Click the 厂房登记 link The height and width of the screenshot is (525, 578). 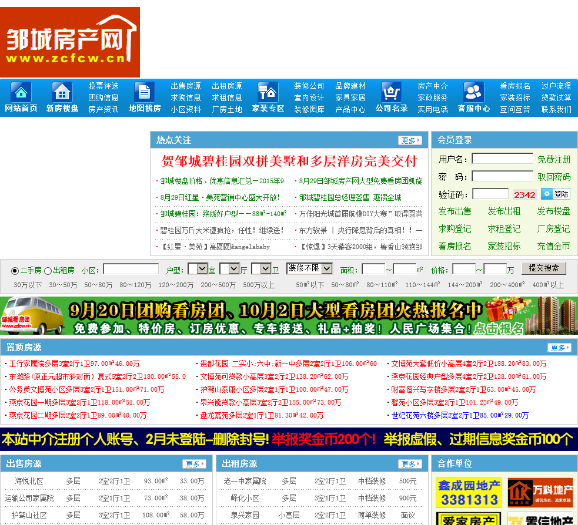[x=553, y=229]
